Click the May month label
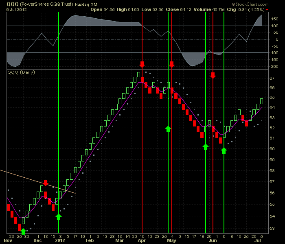 [x=171, y=241]
